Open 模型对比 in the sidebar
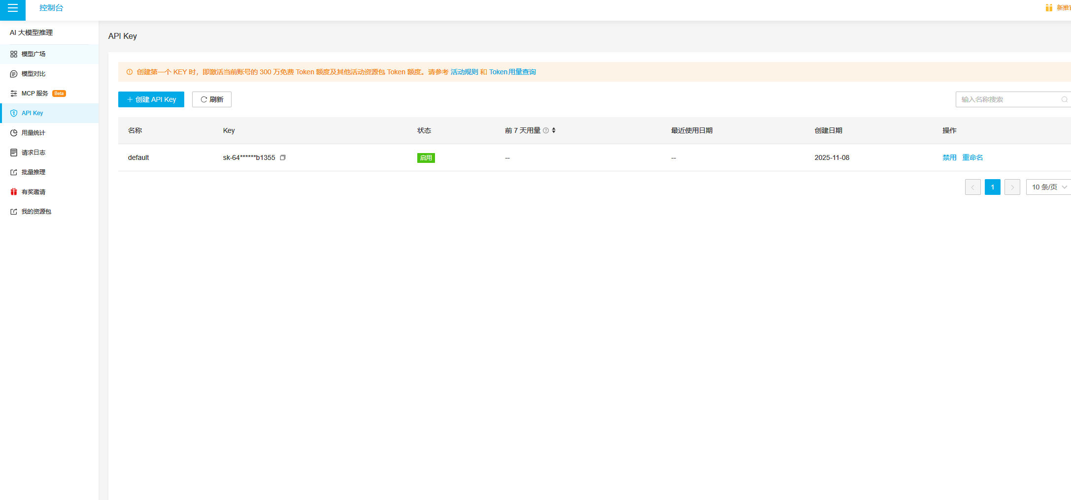1071x500 pixels. 49,74
